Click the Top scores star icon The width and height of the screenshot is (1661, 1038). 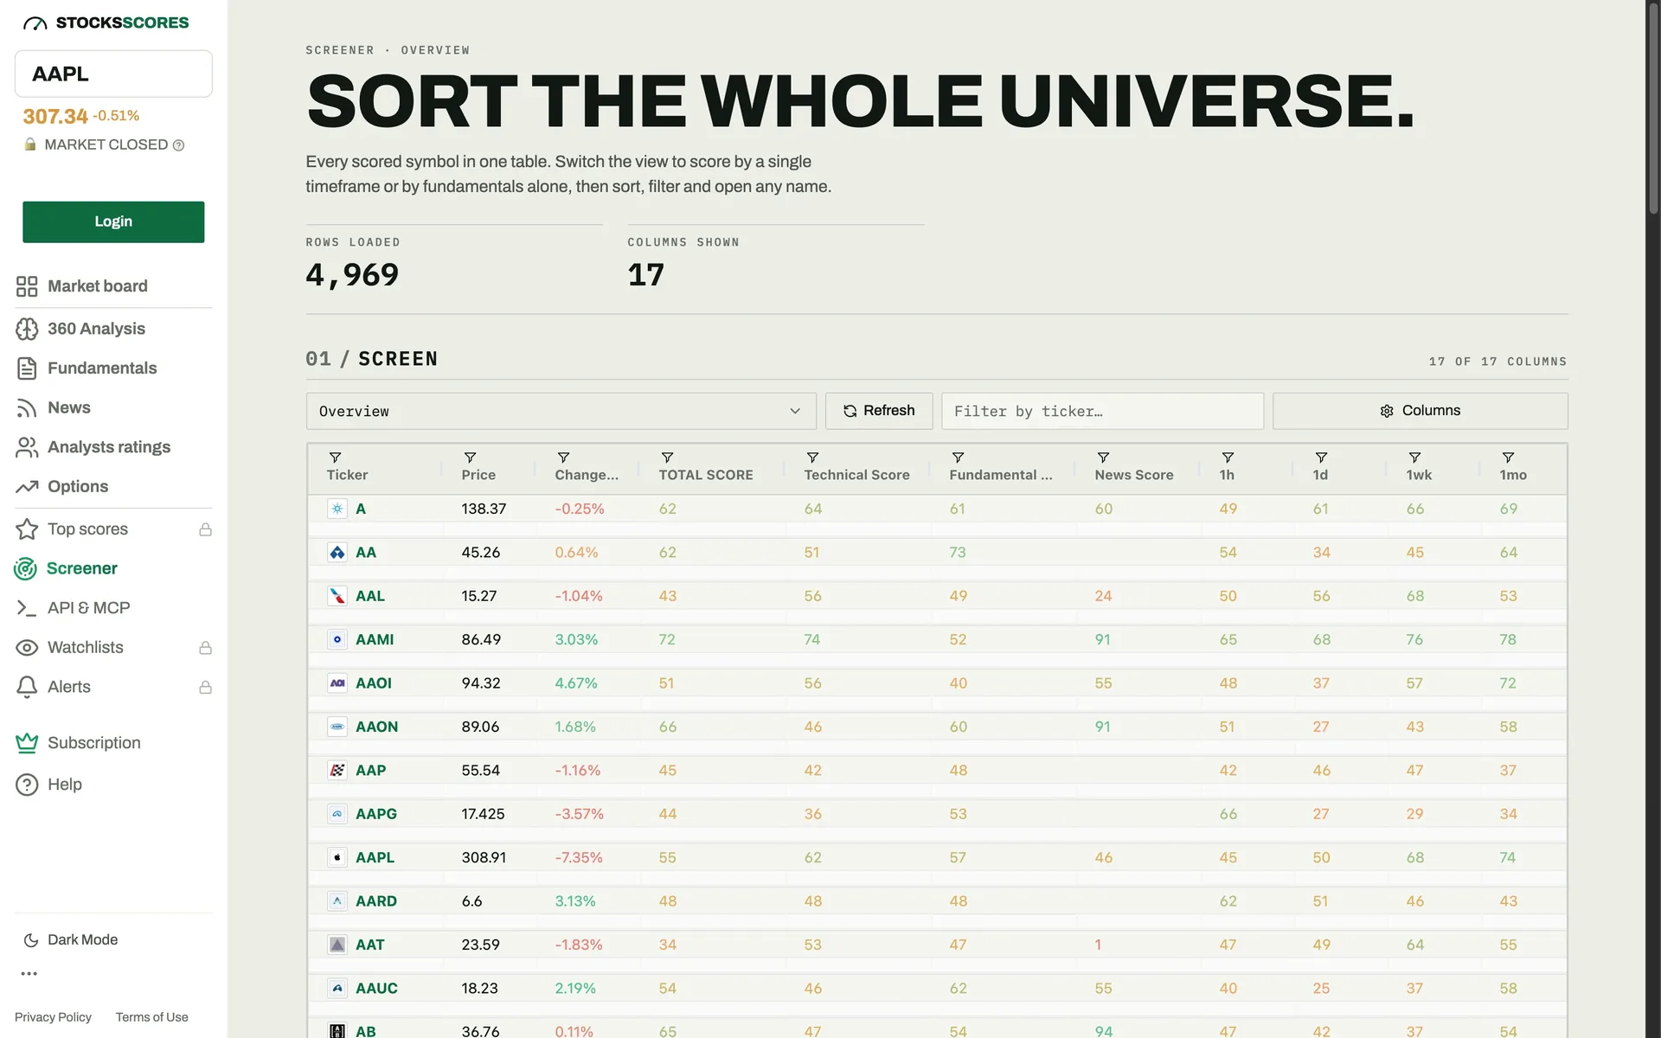point(27,529)
